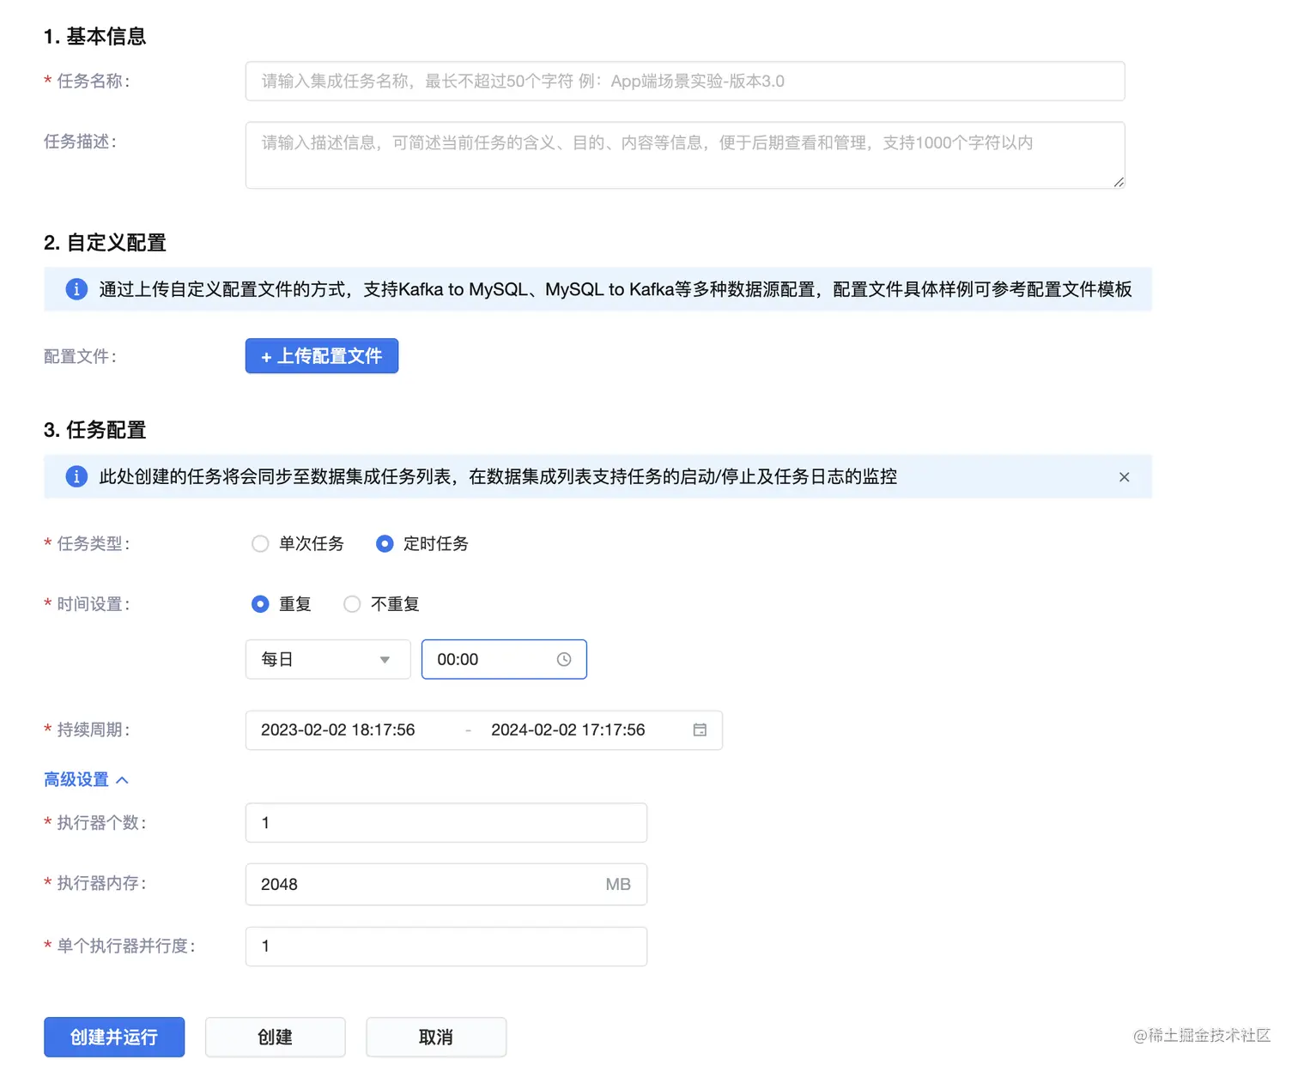Open the 每日 frequency dropdown
The width and height of the screenshot is (1298, 1071).
click(328, 659)
